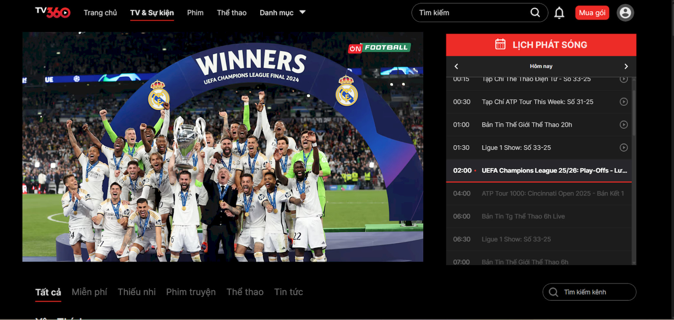
Task: Play the 01:30 Ligue 1 Show program
Action: click(624, 147)
